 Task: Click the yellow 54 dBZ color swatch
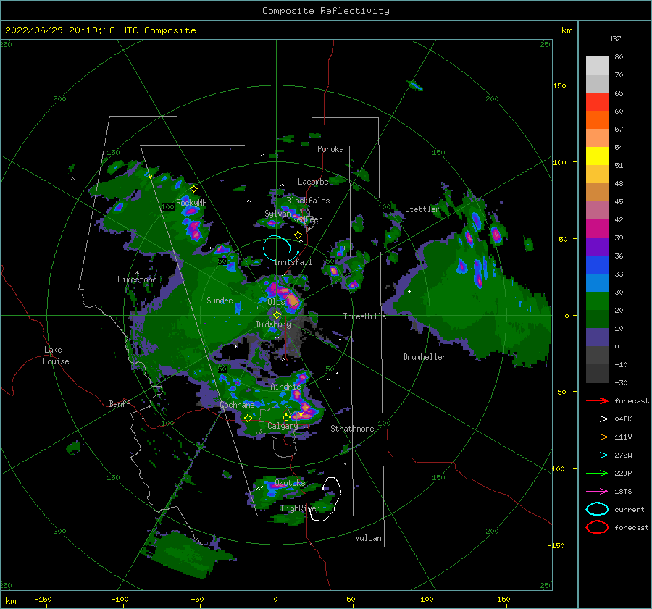pos(597,156)
